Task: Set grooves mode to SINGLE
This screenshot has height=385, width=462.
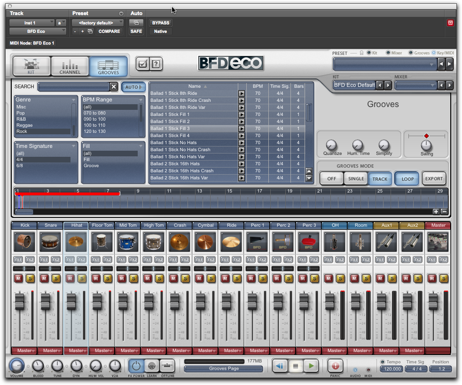Action: click(356, 179)
